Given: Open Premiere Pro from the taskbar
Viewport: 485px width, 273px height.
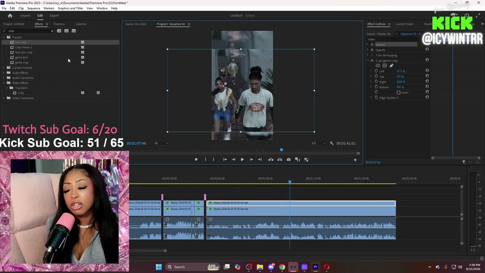Looking at the screenshot, I should click(x=315, y=267).
